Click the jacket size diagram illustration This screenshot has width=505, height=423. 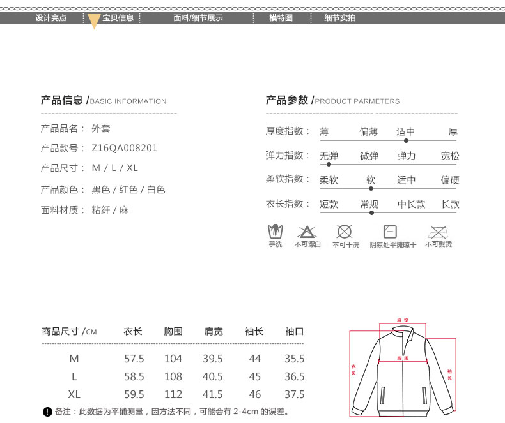click(402, 369)
